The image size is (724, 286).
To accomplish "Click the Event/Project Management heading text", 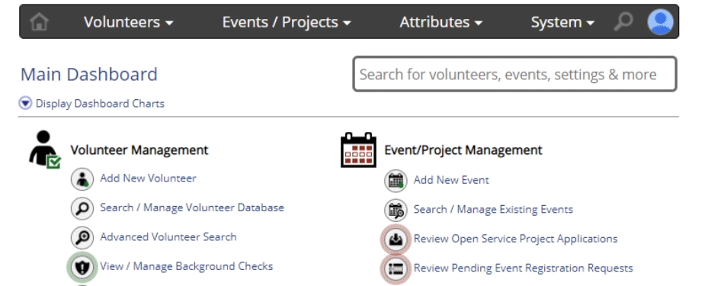I will (x=463, y=150).
